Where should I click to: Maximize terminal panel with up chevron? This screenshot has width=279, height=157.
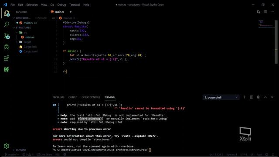265,97
